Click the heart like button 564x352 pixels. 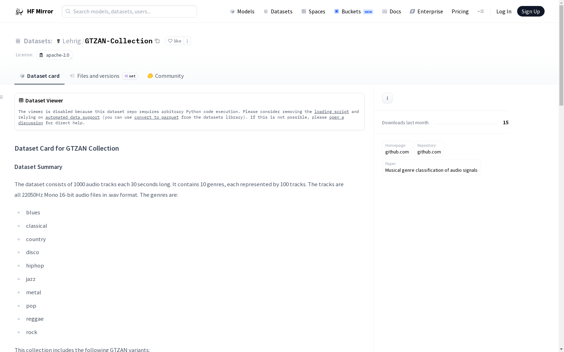[x=174, y=41]
